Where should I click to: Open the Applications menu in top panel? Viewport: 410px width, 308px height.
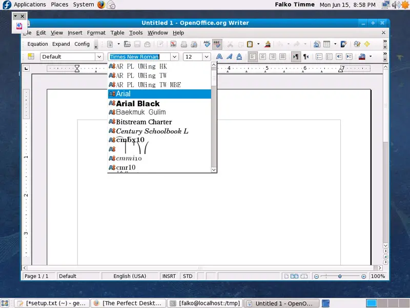point(30,5)
